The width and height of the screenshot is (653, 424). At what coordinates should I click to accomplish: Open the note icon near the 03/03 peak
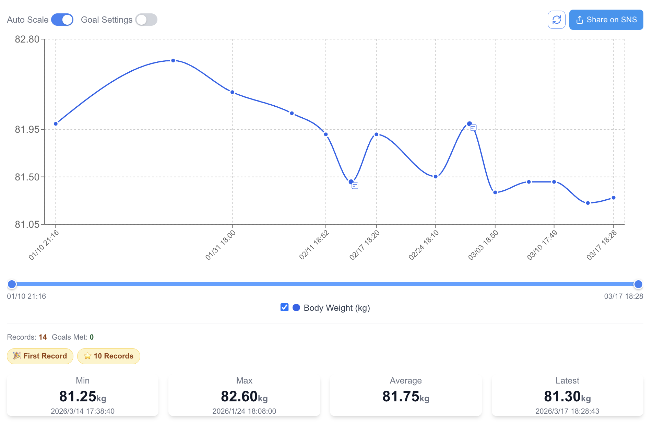pos(473,128)
